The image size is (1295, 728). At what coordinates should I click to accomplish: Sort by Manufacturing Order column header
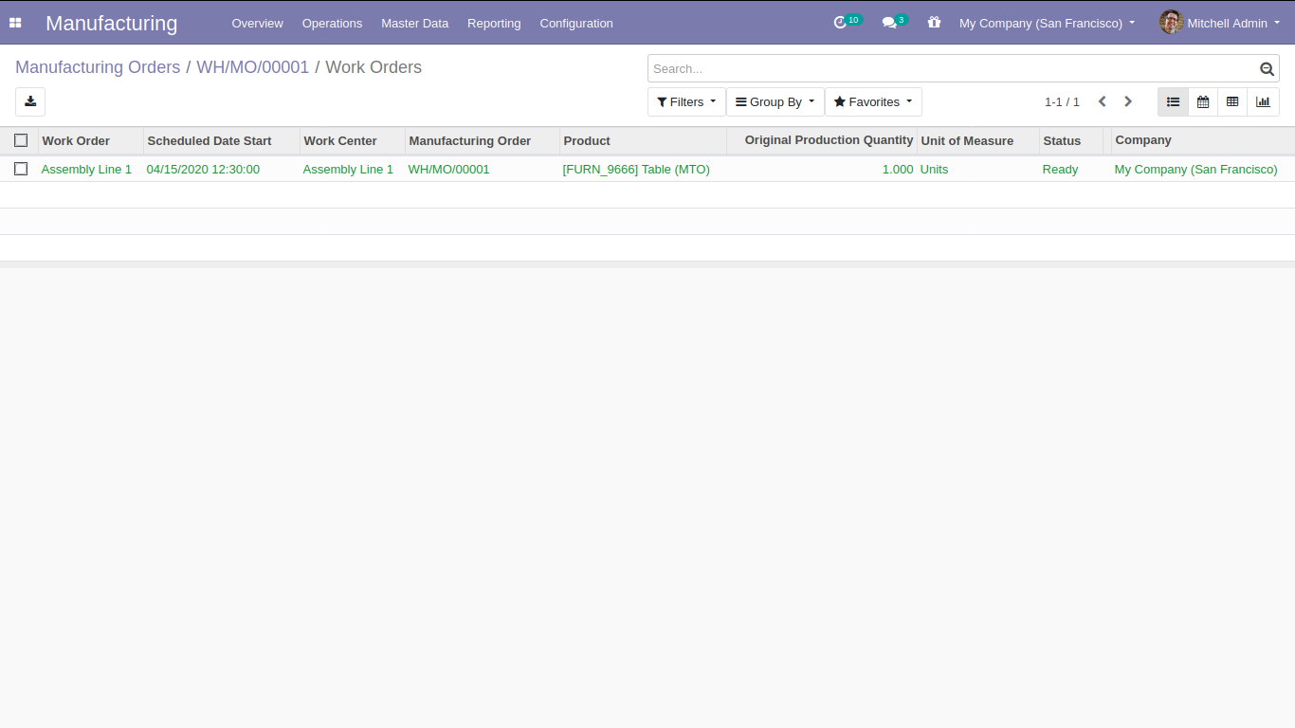(x=483, y=140)
